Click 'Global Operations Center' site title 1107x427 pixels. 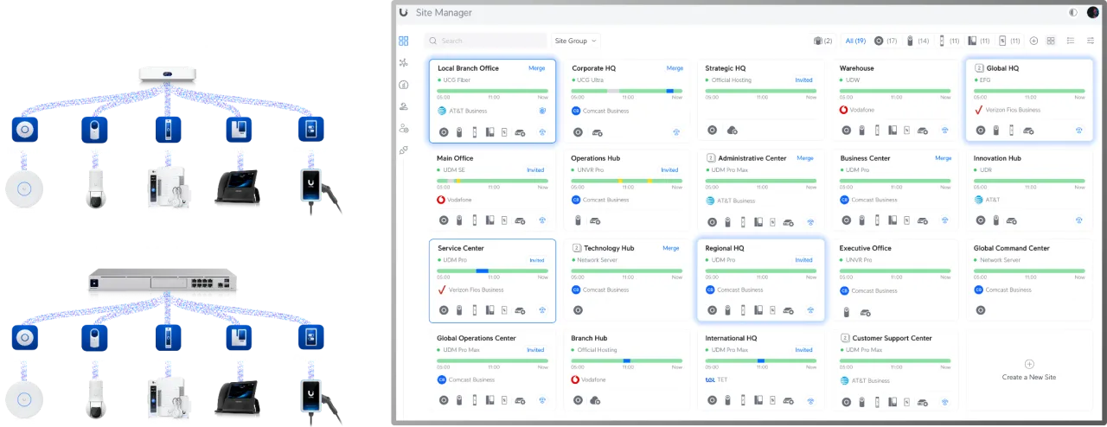click(x=477, y=338)
